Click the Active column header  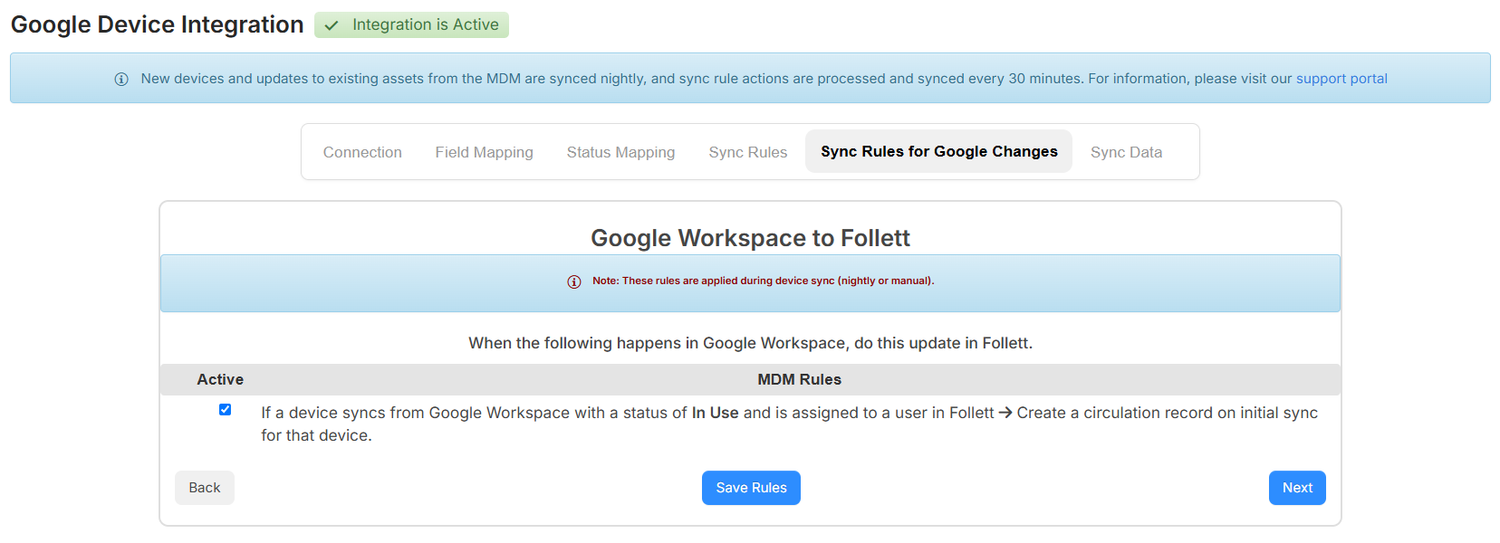coord(220,379)
